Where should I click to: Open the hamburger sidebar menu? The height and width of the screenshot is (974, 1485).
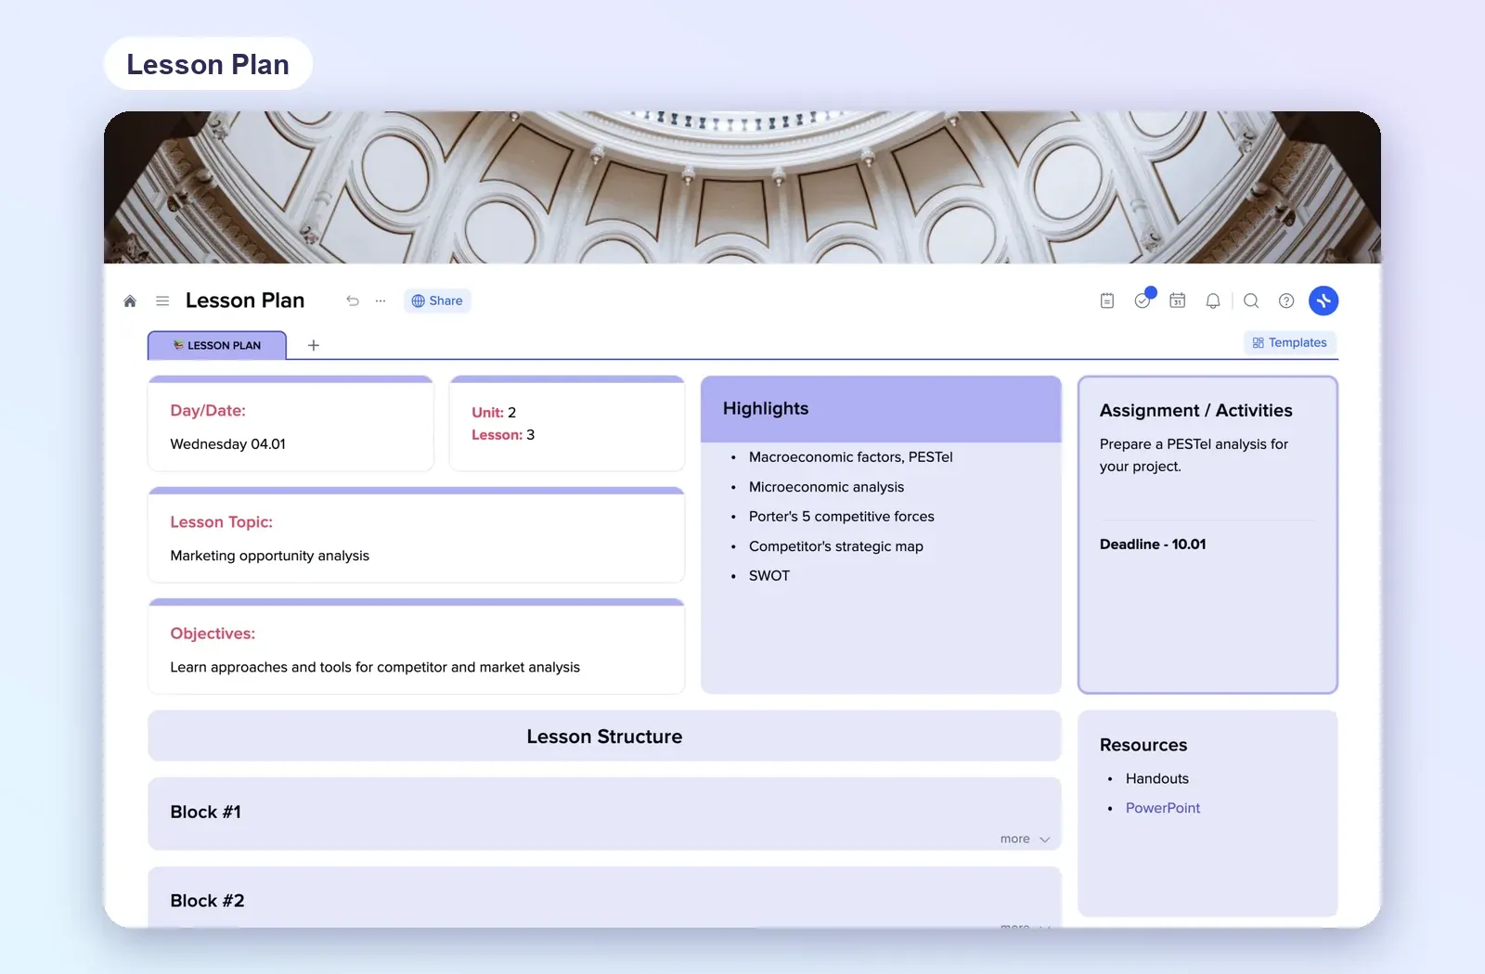(x=162, y=301)
